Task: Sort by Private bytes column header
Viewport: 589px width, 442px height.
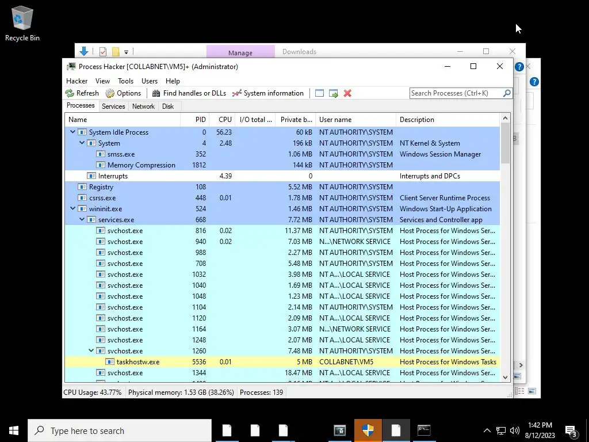Action: (296, 120)
